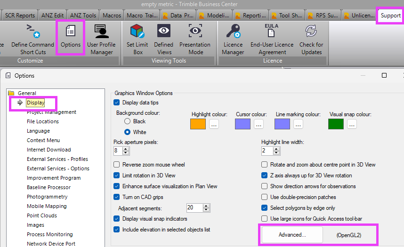Switch to Macros tab
This screenshot has height=247, width=404.
[112, 16]
